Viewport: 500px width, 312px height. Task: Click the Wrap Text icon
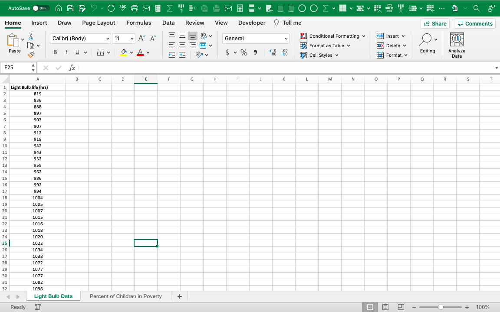pyautogui.click(x=204, y=36)
